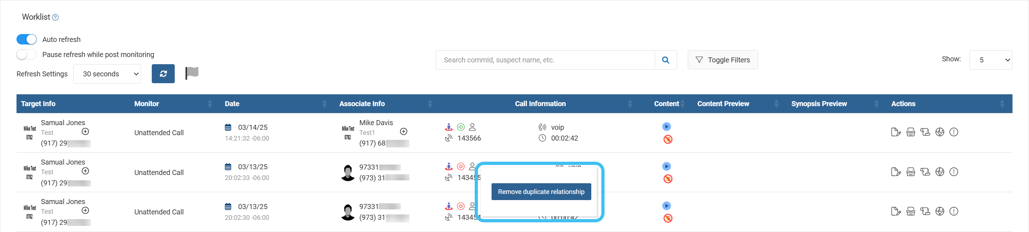Click the scroll icon in second row actions

tap(925, 172)
